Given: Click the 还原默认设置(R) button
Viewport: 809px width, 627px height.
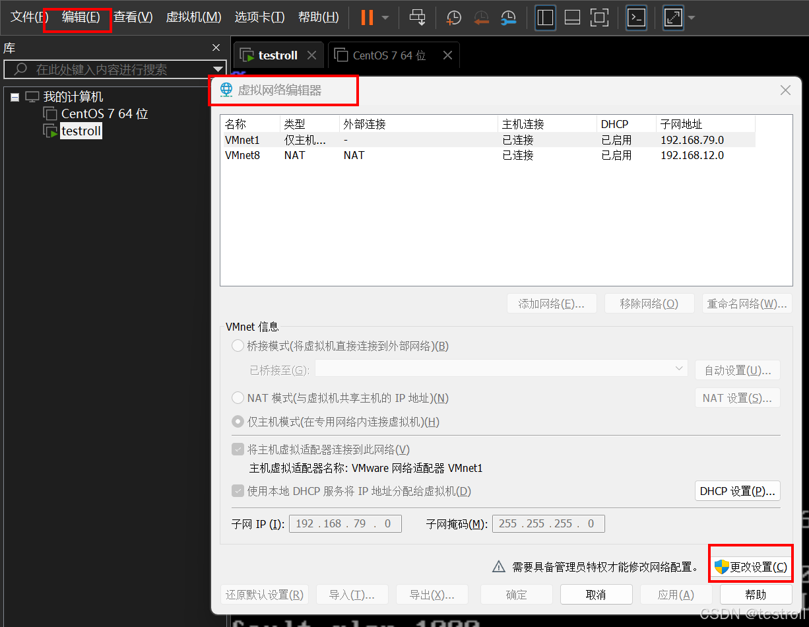Looking at the screenshot, I should 264,595.
